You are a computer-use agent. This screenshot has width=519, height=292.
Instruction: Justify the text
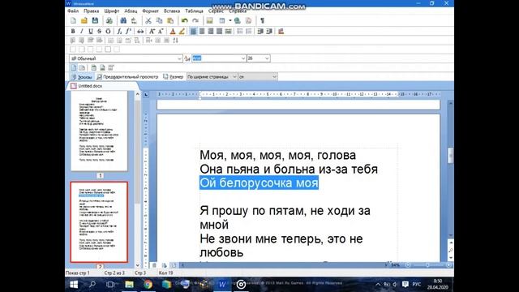click(219, 32)
